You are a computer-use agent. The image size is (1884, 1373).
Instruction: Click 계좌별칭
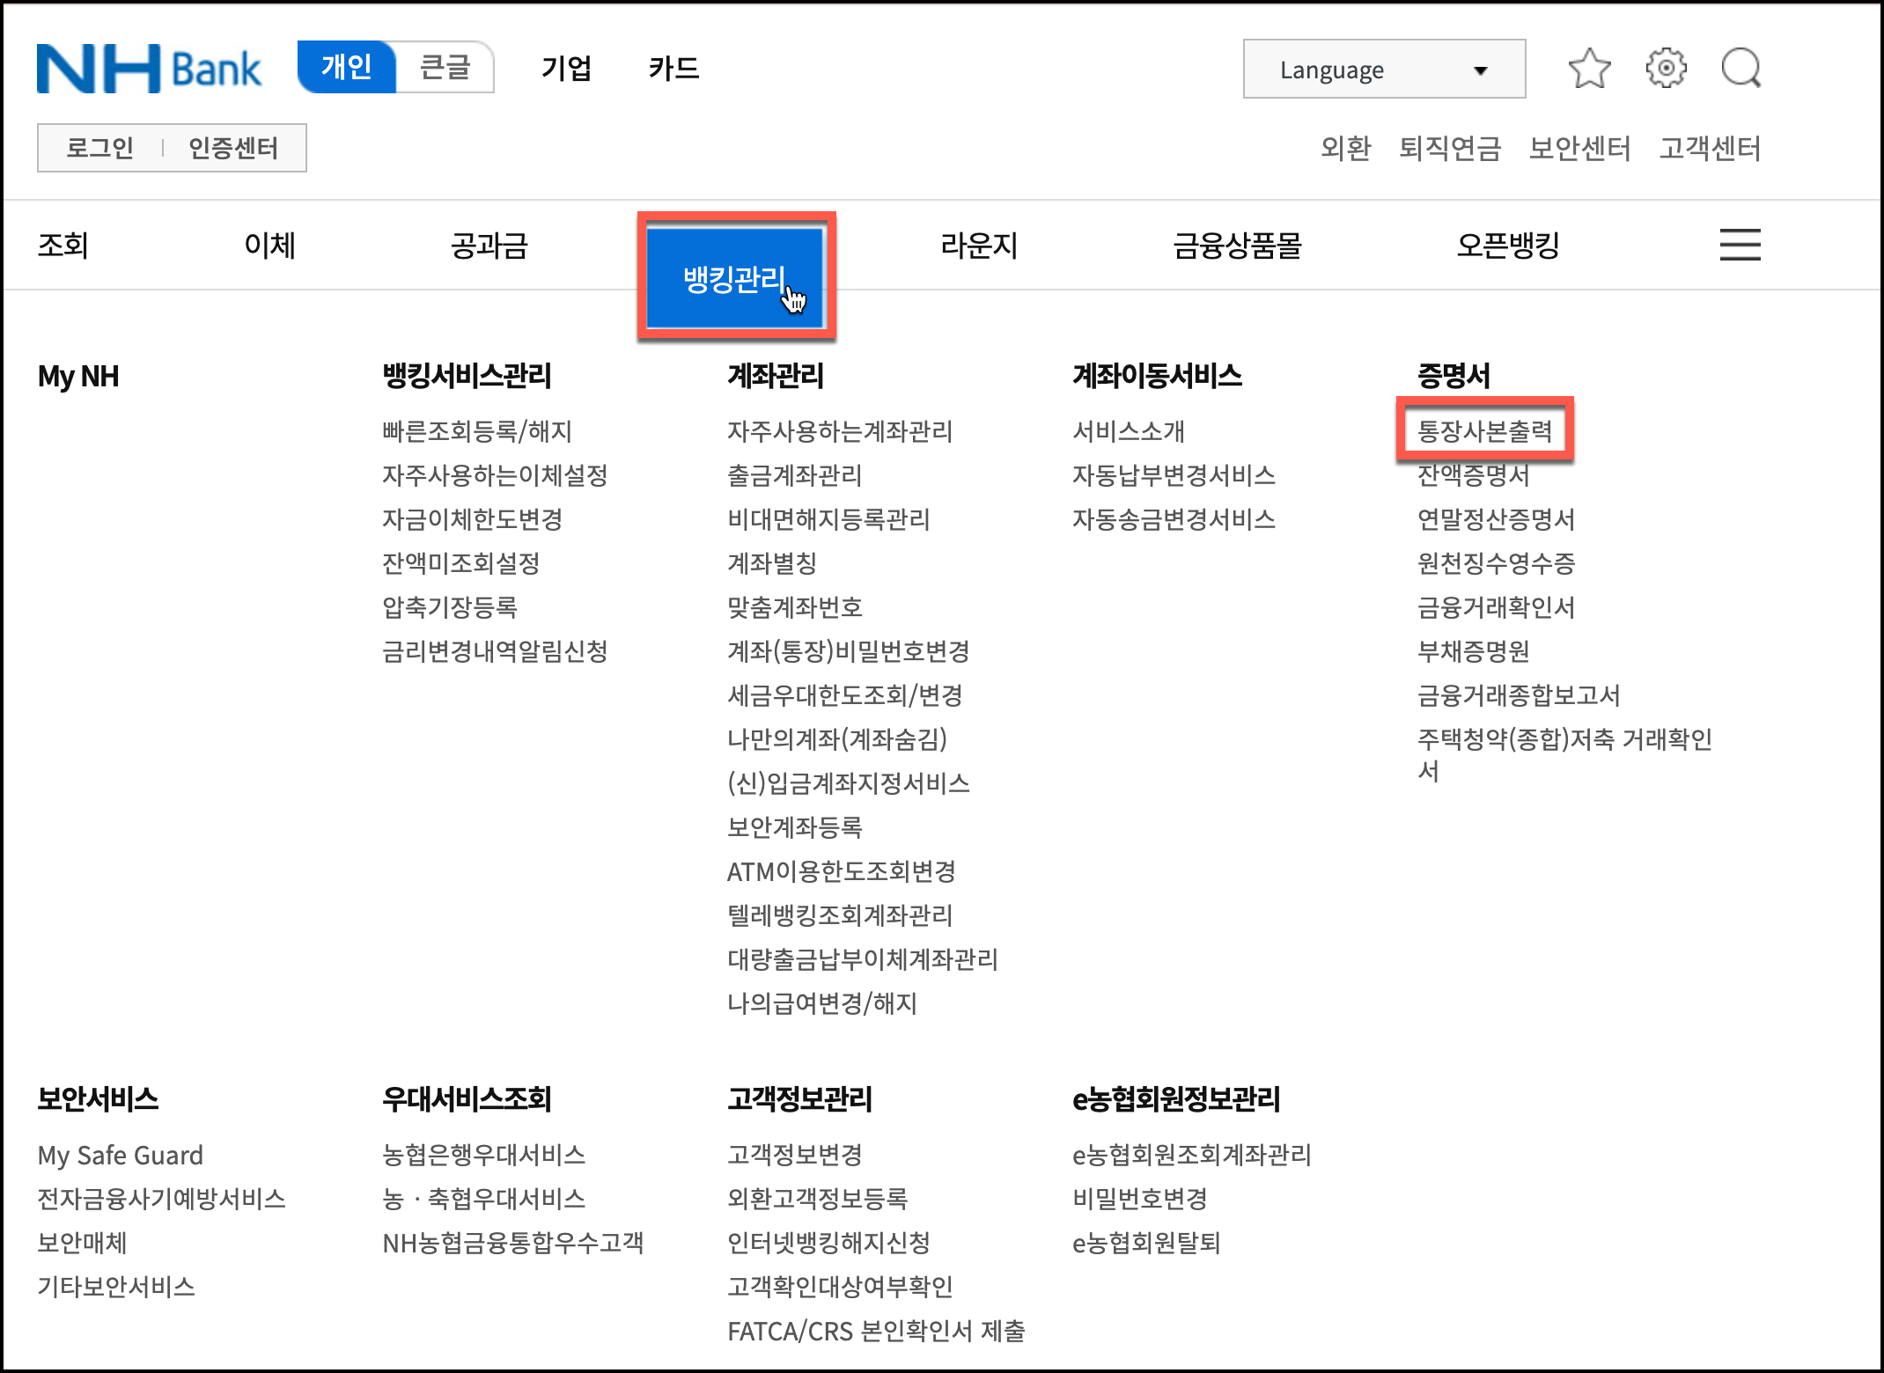pyautogui.click(x=771, y=563)
